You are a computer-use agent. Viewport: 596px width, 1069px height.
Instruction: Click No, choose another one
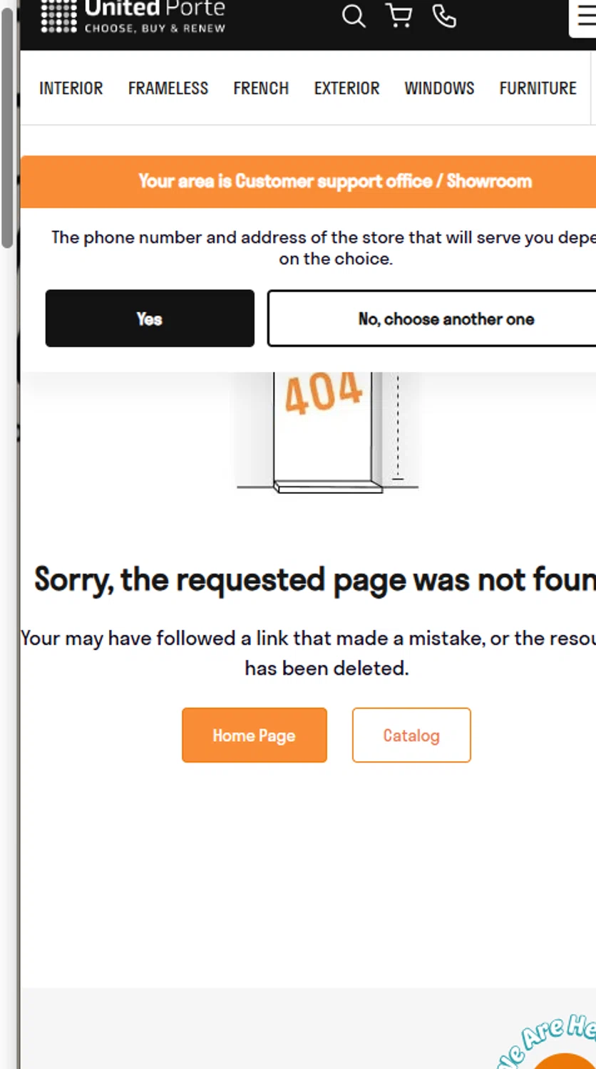pos(432,319)
